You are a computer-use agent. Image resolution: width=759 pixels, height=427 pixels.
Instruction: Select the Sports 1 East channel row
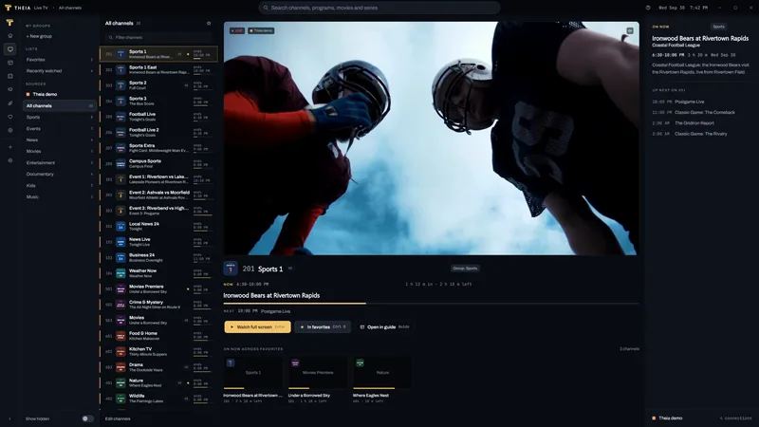[x=158, y=69]
